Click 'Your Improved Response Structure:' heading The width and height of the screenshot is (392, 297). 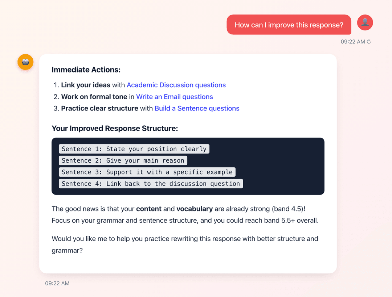pyautogui.click(x=115, y=129)
